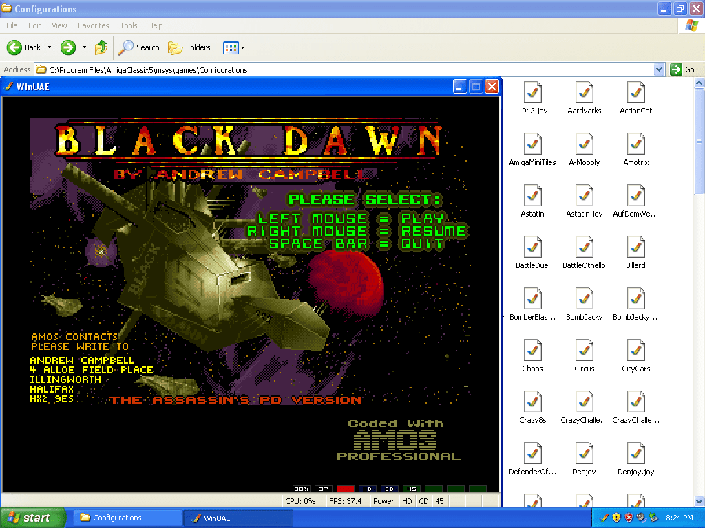The image size is (705, 528).
Task: Open the 1942.joy configuration file
Action: pos(532,93)
